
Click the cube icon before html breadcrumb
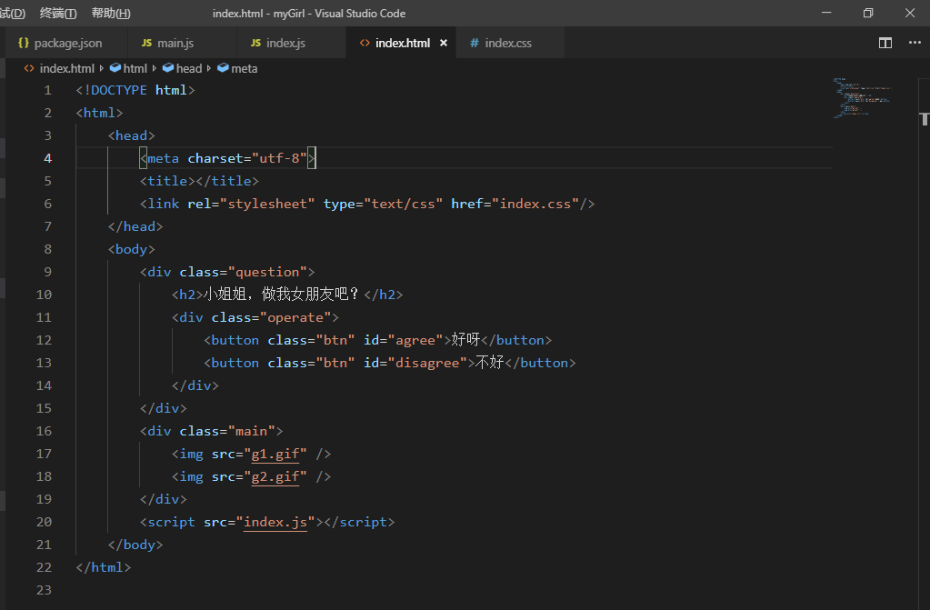(115, 68)
